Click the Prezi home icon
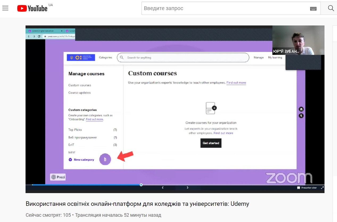This screenshot has width=337, height=222. point(301,109)
